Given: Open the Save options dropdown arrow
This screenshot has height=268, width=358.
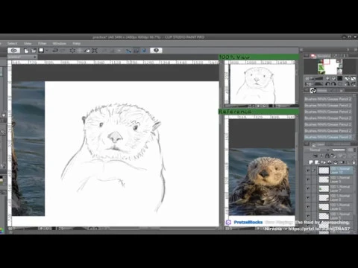Looking at the screenshot, I should point(46,51).
